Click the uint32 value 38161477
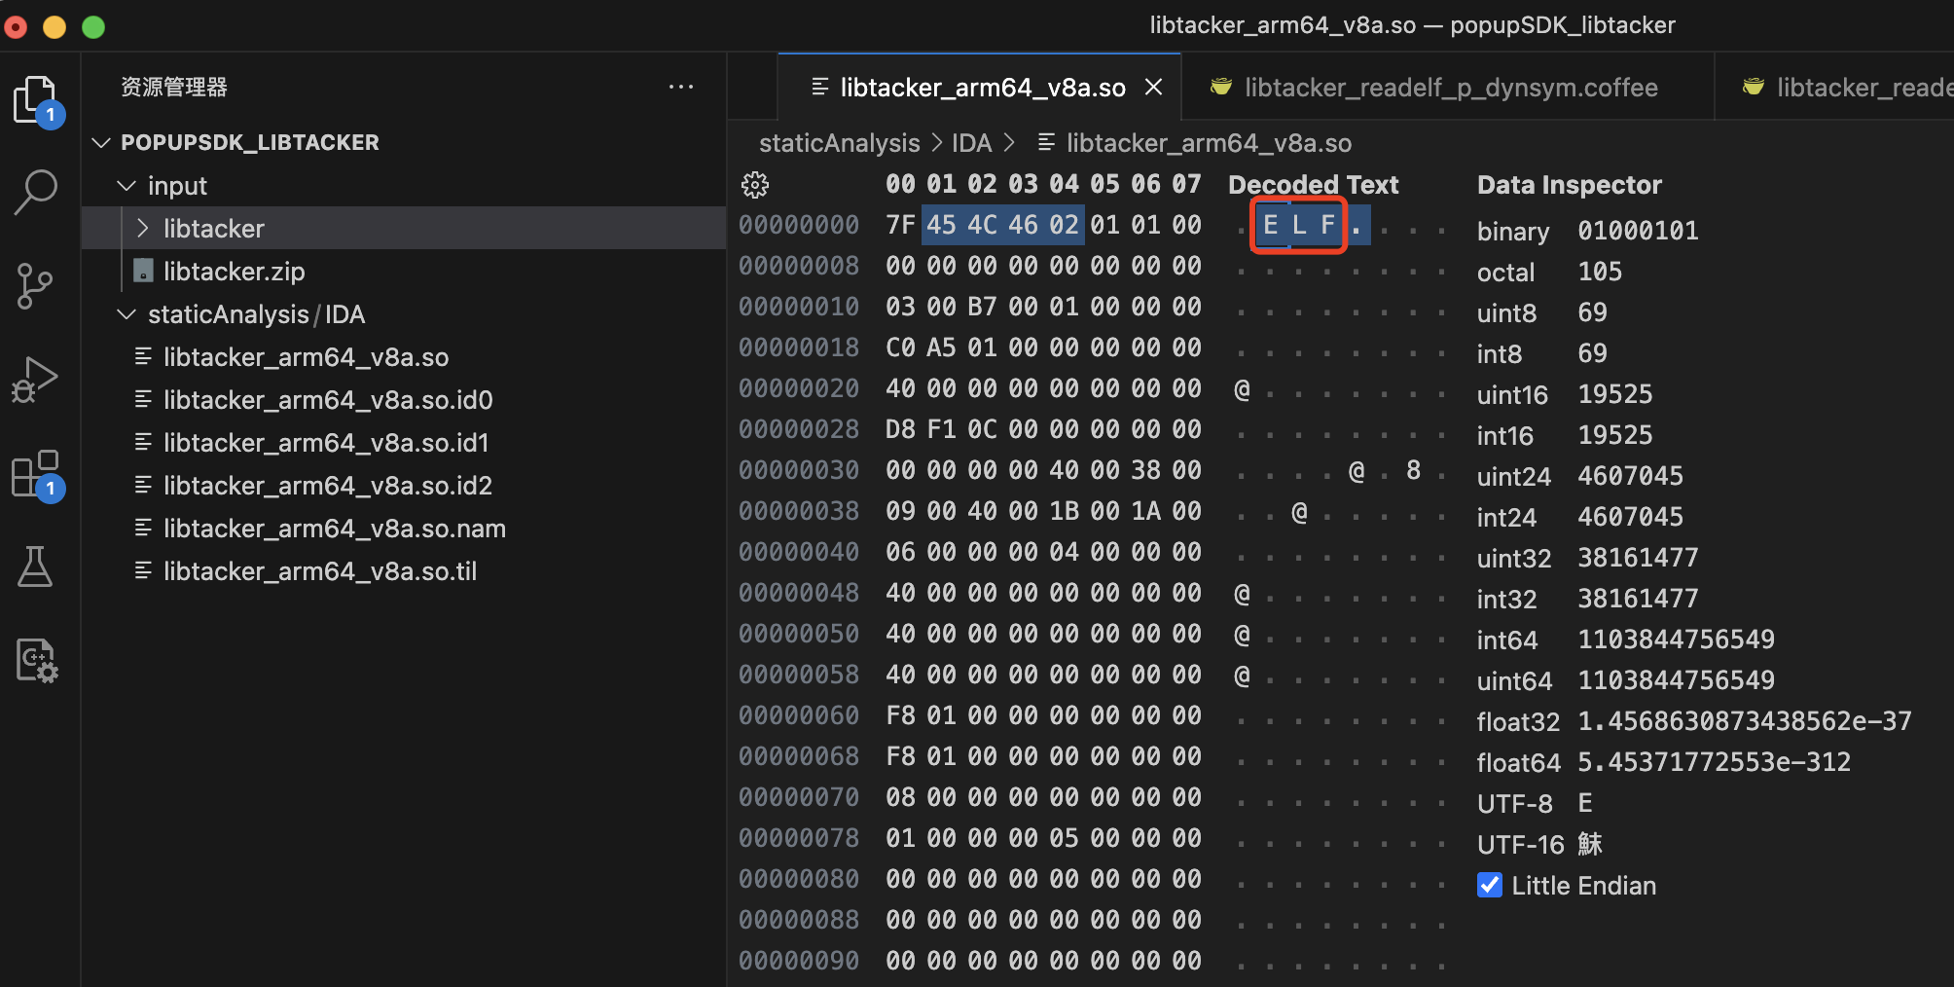 click(1638, 558)
